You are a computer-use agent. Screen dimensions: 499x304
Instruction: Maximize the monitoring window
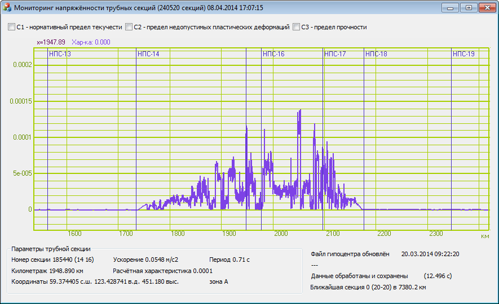pyautogui.click(x=469, y=8)
